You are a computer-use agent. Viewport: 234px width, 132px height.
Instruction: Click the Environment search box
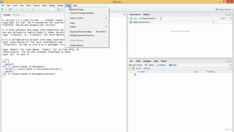[221, 22]
